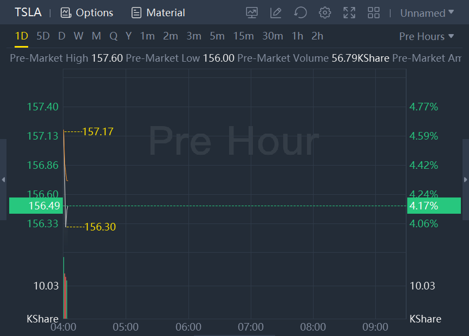Open the multi-chart grid layout

374,12
